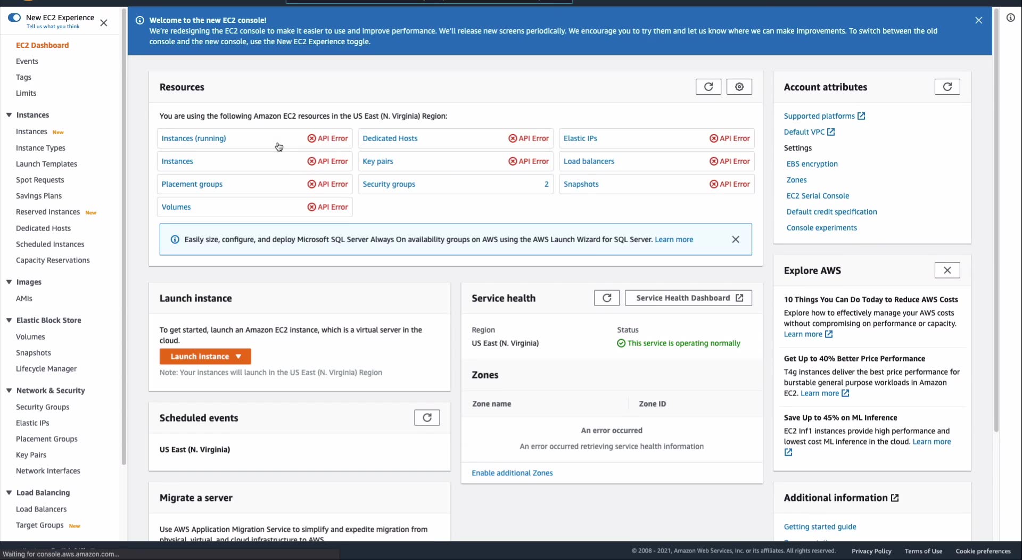This screenshot has width=1022, height=560.
Task: Open Privacy Policy in footer
Action: [x=871, y=551]
